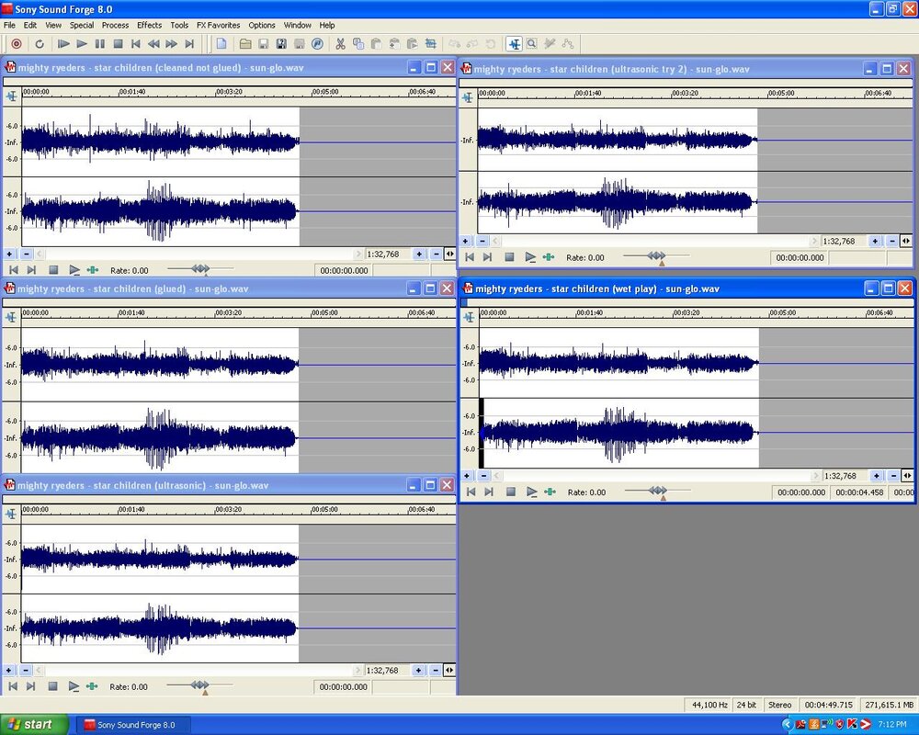Click Play as Sample icon in wet play window

(550, 492)
